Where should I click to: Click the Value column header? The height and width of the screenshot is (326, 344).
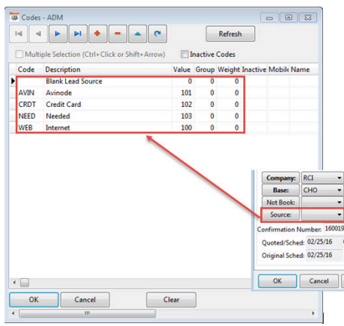coord(182,70)
